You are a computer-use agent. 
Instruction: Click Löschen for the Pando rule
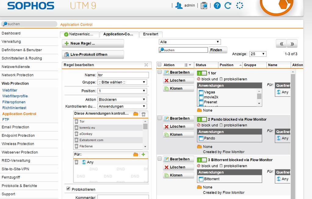tap(178, 127)
